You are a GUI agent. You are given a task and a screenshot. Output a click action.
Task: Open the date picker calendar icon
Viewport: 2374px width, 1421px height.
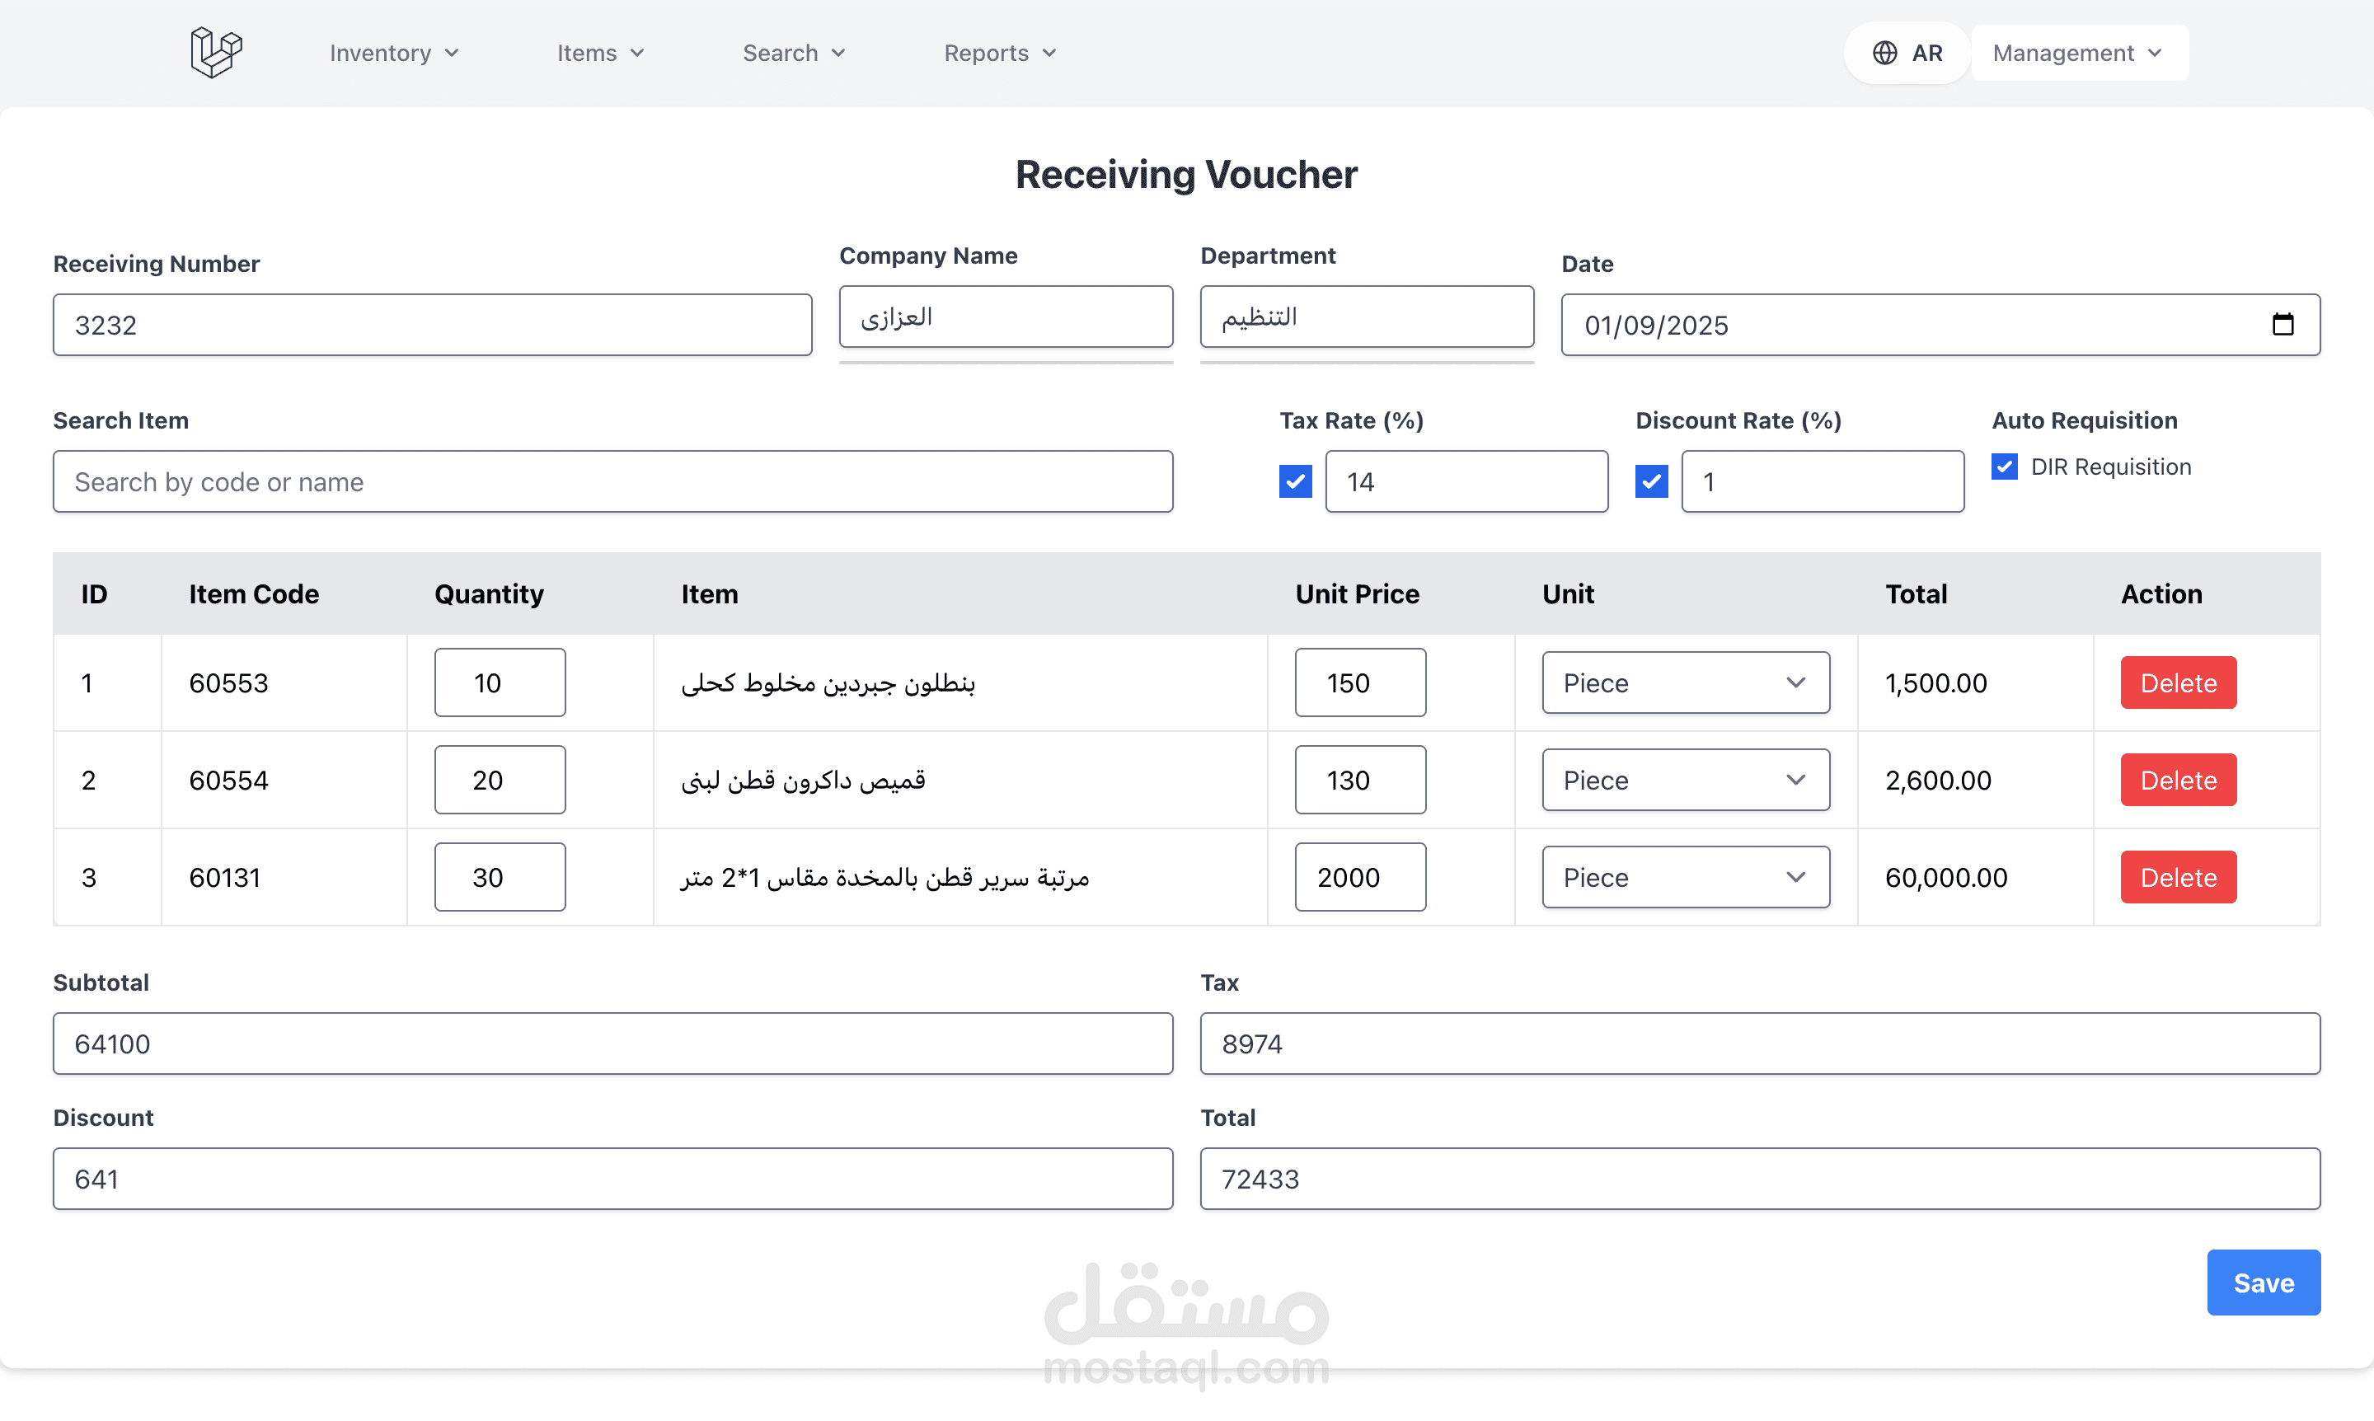tap(2282, 325)
